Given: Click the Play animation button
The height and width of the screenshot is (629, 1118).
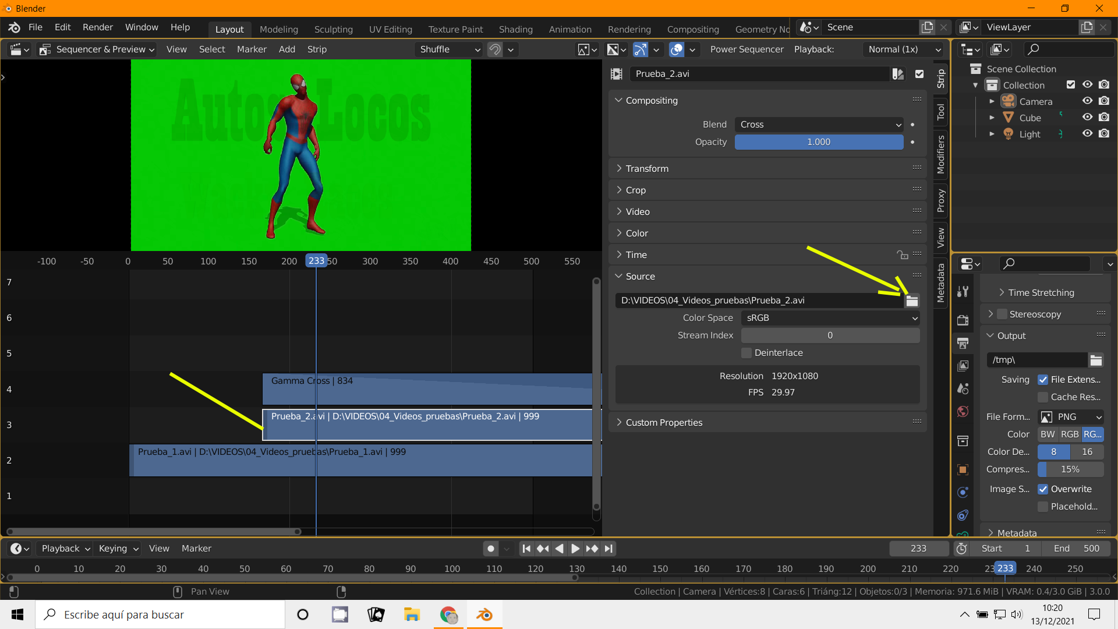Looking at the screenshot, I should pos(575,549).
